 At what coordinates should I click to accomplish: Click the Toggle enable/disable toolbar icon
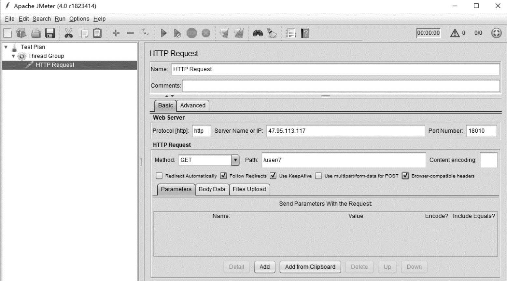click(x=145, y=33)
